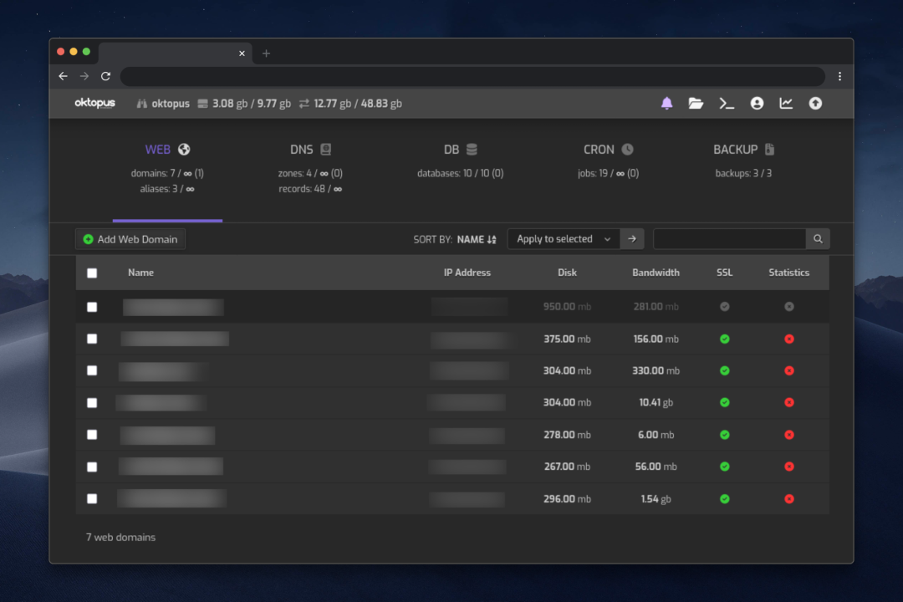This screenshot has width=903, height=602.
Task: Click the search magnifier button
Action: (x=818, y=239)
